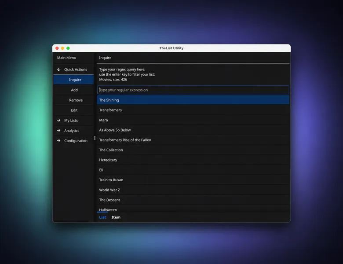Open the Analytics menu label
This screenshot has height=264, width=343.
(72, 131)
